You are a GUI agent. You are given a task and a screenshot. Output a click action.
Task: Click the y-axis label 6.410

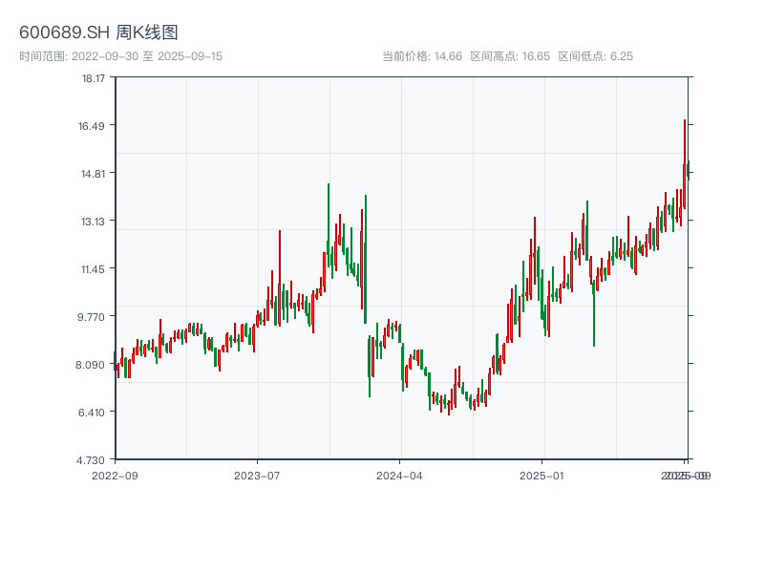(x=92, y=413)
